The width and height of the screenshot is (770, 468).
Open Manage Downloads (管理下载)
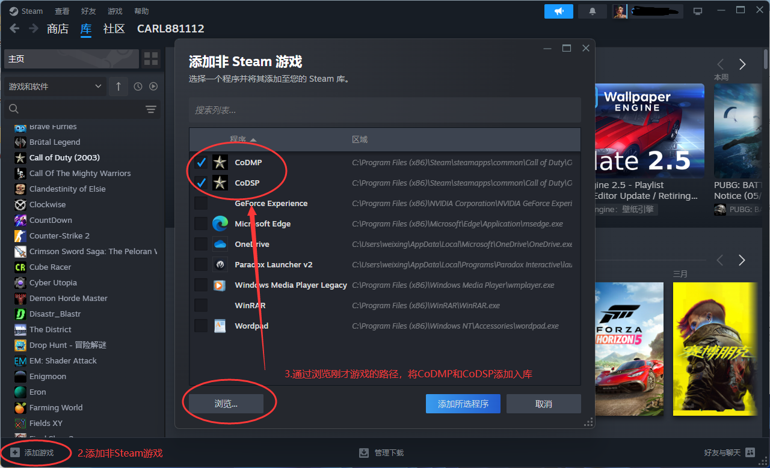click(381, 453)
